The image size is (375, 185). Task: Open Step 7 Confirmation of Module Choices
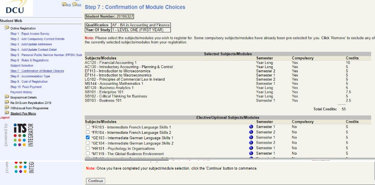[x=37, y=71]
